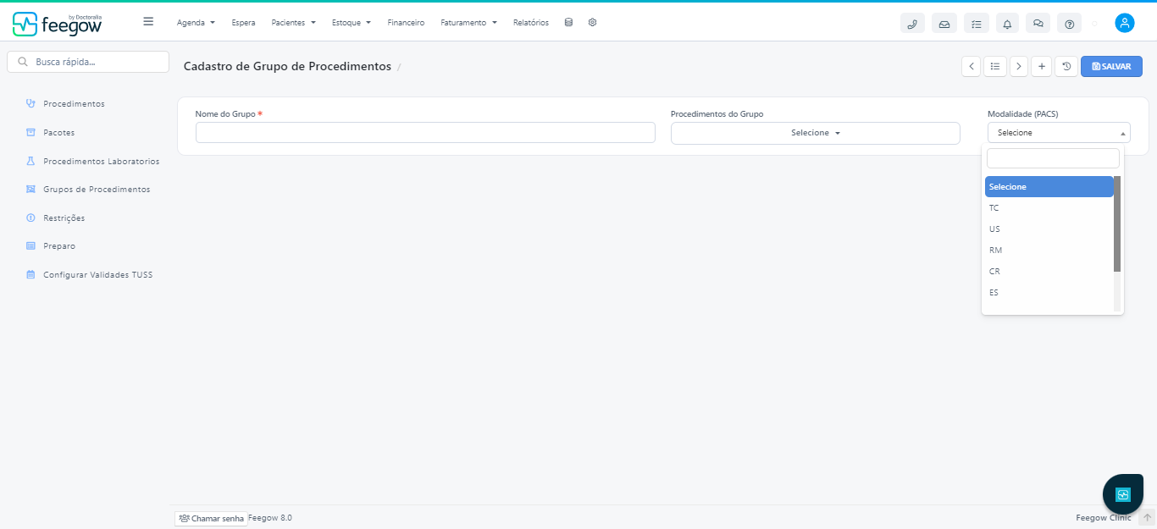The height and width of the screenshot is (529, 1157).
Task: Open the Faturamento dropdown menu
Action: 468,23
